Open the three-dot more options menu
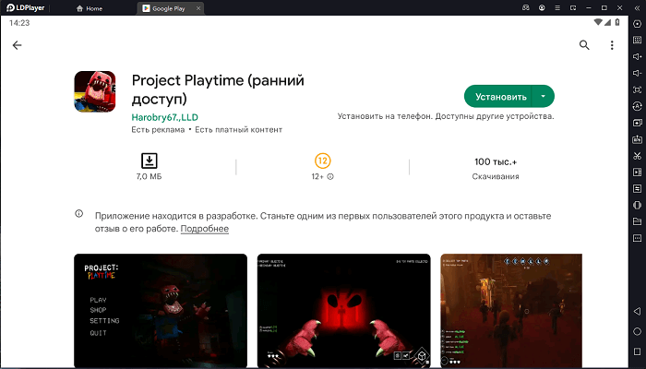Image resolution: width=646 pixels, height=369 pixels. click(612, 45)
